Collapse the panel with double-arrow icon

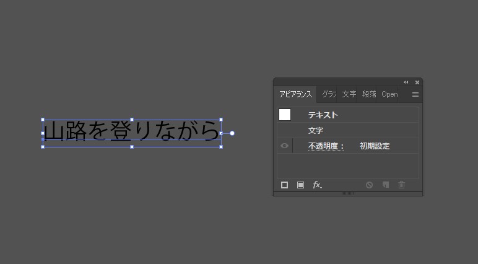(x=406, y=82)
